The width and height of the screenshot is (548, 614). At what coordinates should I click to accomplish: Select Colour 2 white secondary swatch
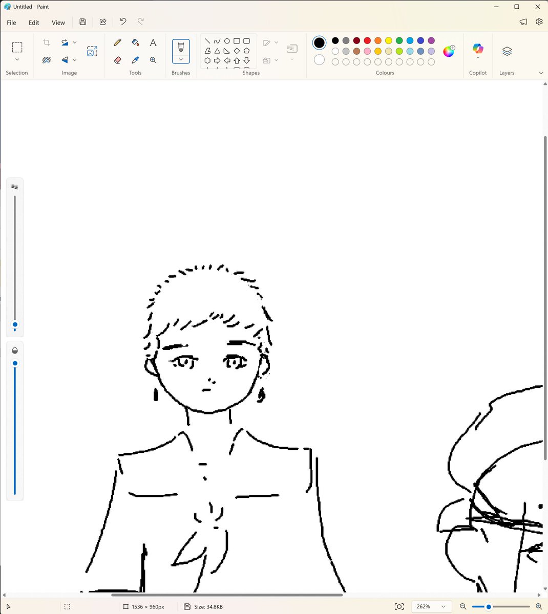pyautogui.click(x=319, y=60)
